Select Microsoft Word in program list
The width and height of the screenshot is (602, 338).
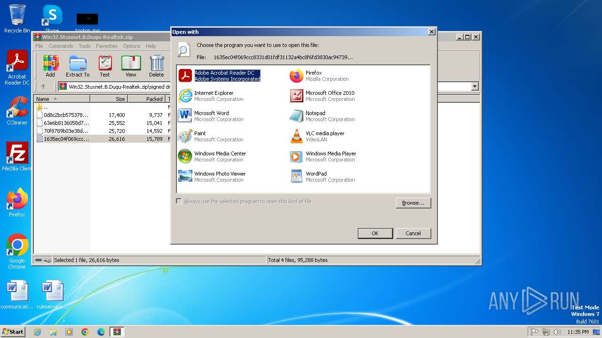tap(211, 116)
